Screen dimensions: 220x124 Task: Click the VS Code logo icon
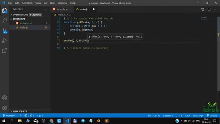pos(3,3)
